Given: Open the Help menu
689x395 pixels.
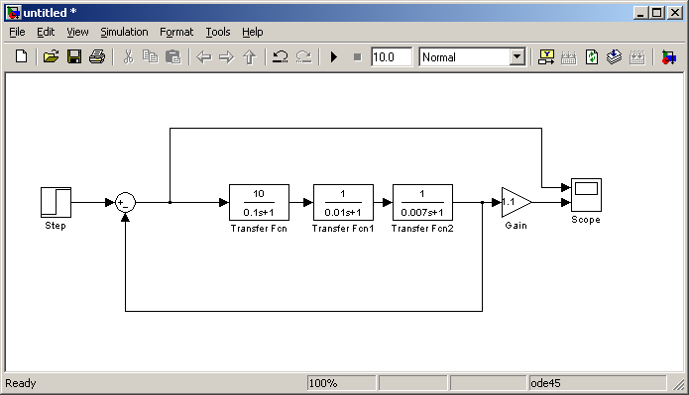Looking at the screenshot, I should point(252,32).
